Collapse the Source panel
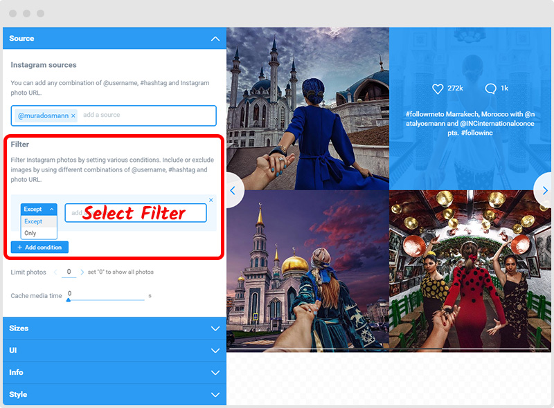 coord(215,38)
